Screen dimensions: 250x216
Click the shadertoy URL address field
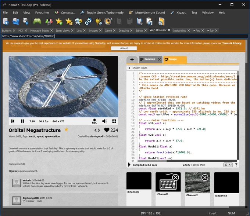pyautogui.click(x=125, y=36)
